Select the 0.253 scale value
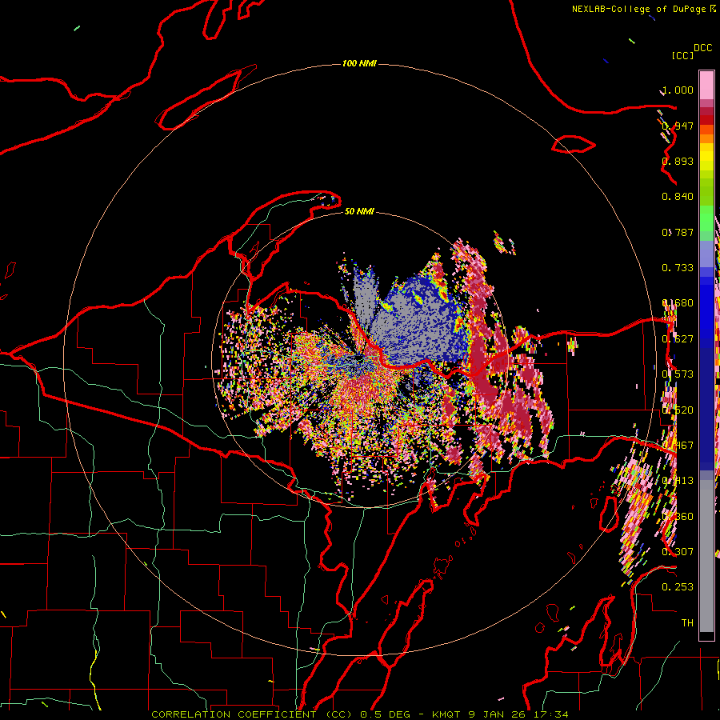The height and width of the screenshot is (720, 720). (x=678, y=587)
